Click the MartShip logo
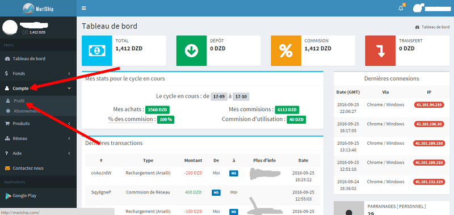This screenshot has height=215, width=454. [38, 9]
